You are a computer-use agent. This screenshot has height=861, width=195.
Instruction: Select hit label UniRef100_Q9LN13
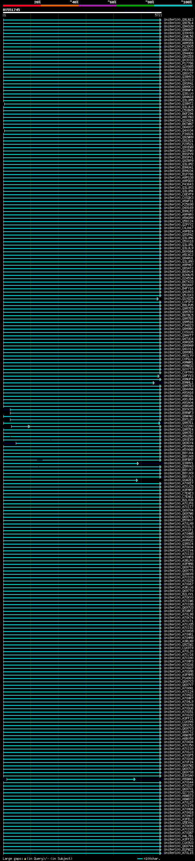tap(179, 20)
